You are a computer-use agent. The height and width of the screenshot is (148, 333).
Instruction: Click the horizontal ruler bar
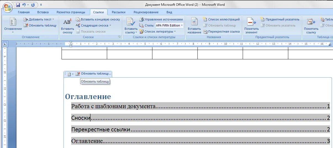click(174, 44)
